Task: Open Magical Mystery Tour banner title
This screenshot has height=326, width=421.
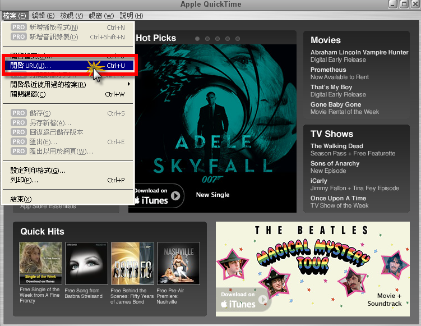Action: (313, 256)
